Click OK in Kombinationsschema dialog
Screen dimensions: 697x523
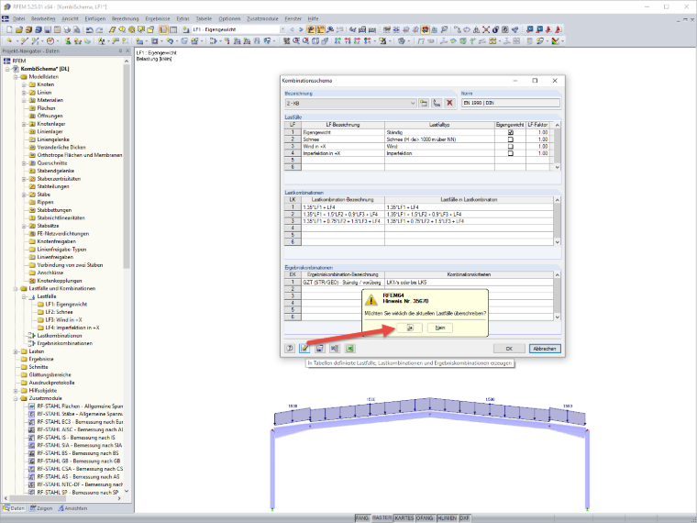pos(509,349)
